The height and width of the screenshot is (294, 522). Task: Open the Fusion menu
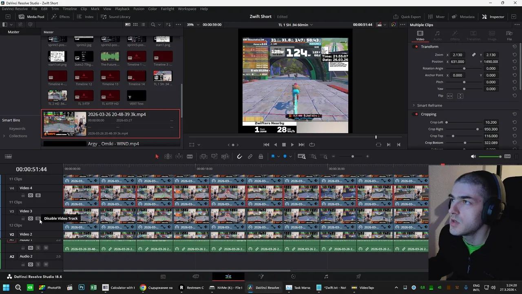pyautogui.click(x=139, y=9)
